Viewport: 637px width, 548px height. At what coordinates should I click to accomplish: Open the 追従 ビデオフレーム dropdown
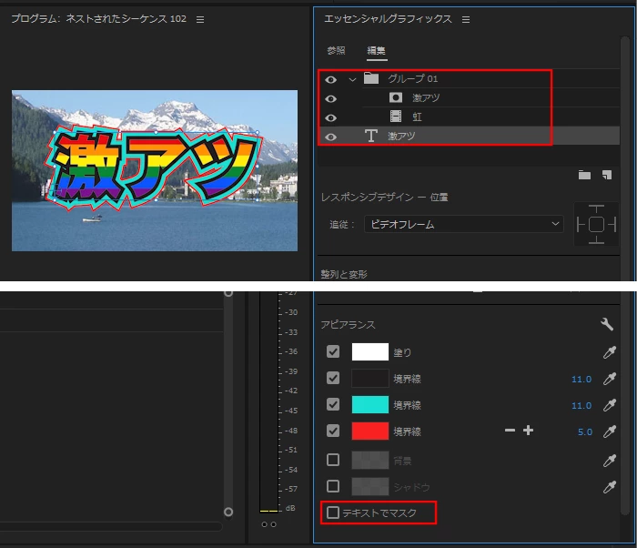(464, 224)
